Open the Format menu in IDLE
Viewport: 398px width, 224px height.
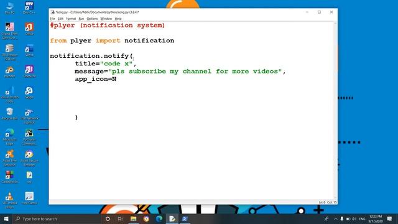(x=71, y=19)
